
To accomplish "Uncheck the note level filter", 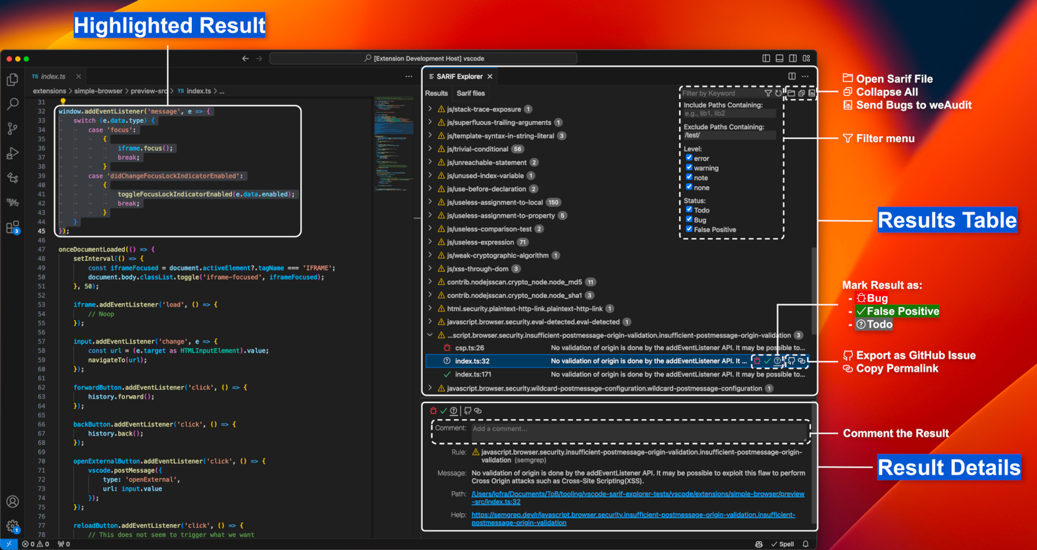I will click(x=689, y=177).
